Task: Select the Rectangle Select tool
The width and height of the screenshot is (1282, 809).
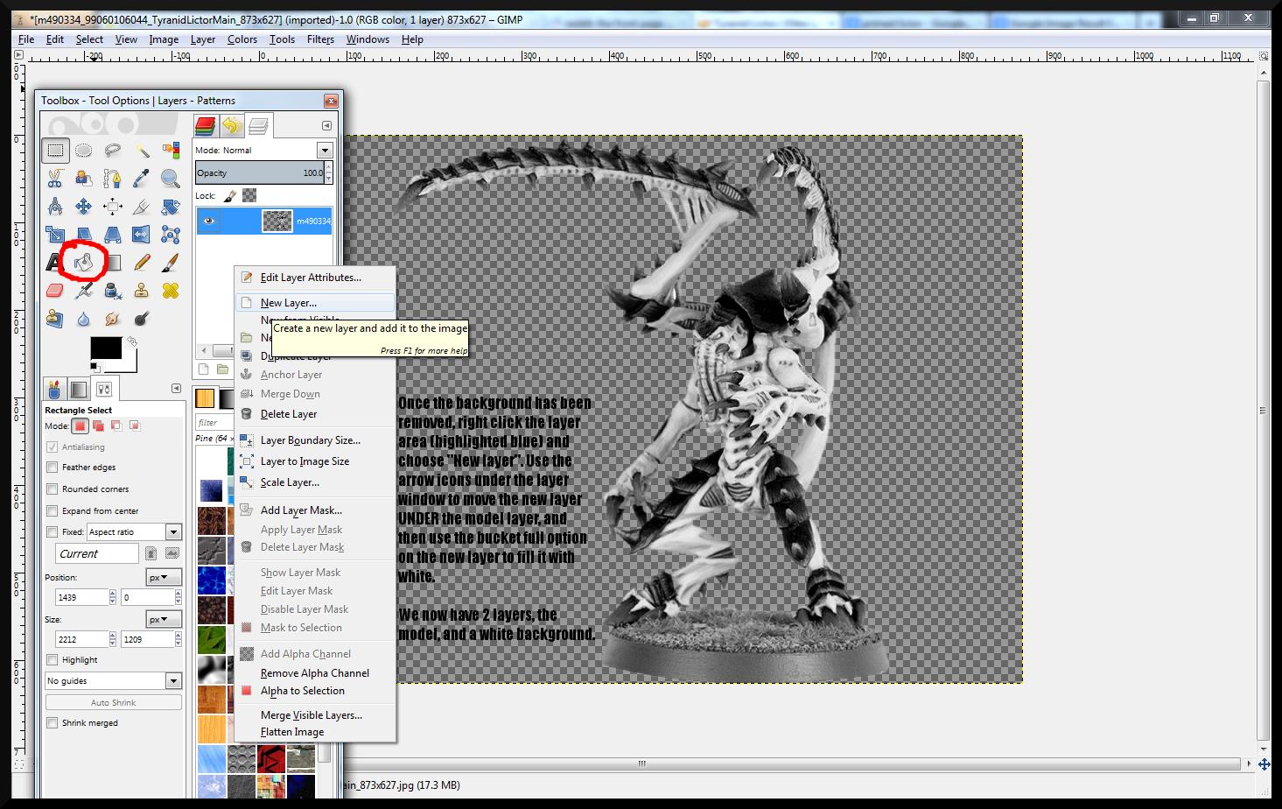Action: click(x=55, y=151)
